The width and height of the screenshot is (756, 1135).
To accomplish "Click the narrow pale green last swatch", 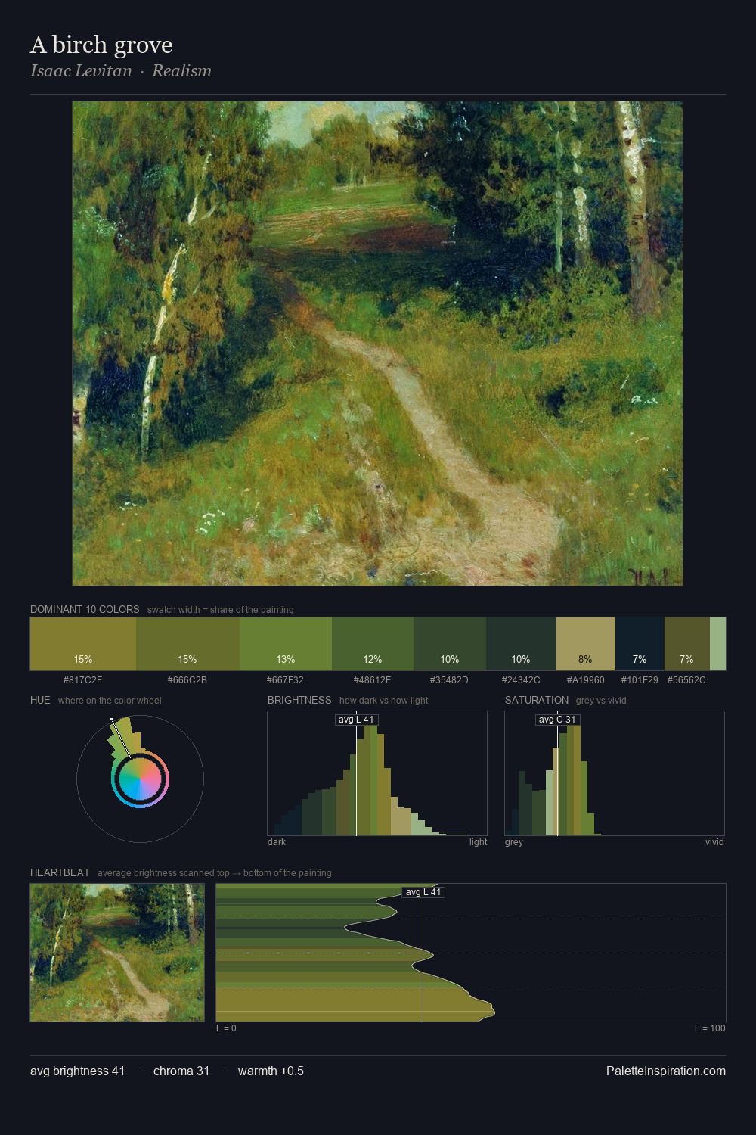I will point(717,644).
